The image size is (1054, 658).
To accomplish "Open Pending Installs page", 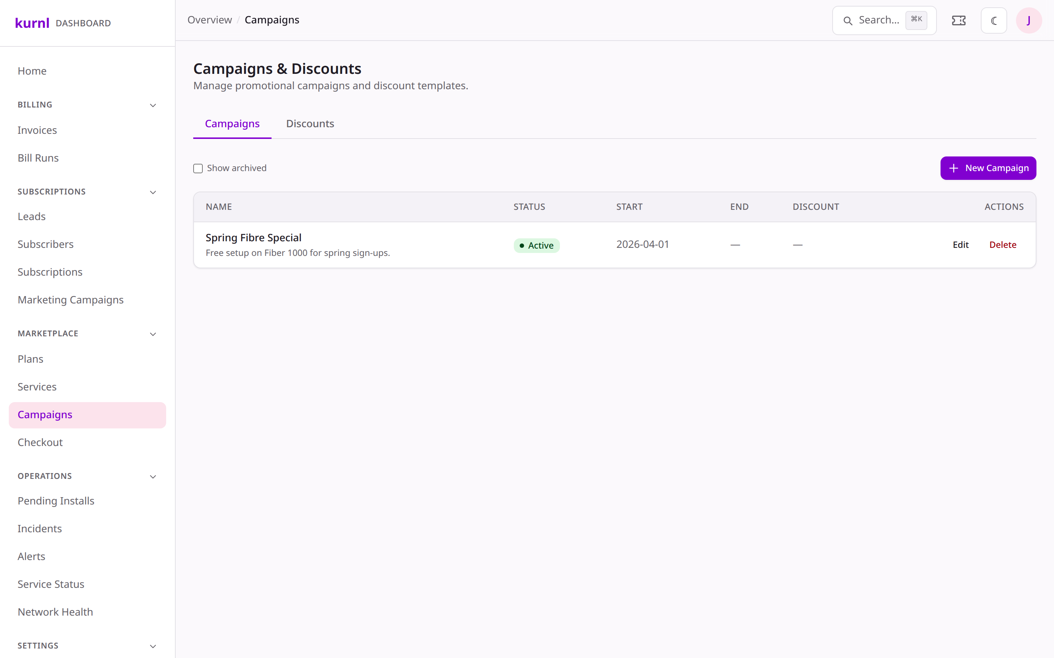I will pyautogui.click(x=87, y=501).
